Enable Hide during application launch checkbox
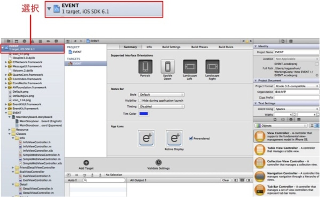Image resolution: width=320 pixels, height=197 pixels. pyautogui.click(x=140, y=101)
